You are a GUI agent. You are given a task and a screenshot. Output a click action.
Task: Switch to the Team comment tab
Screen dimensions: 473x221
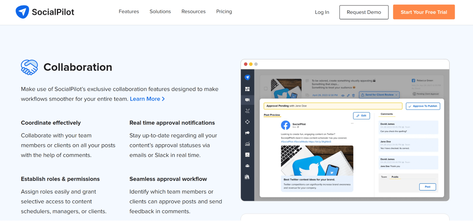point(384,177)
